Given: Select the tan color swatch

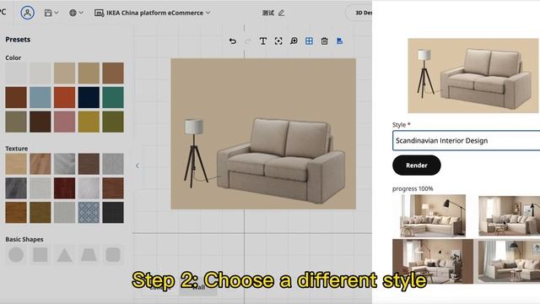Looking at the screenshot, I should [89, 73].
